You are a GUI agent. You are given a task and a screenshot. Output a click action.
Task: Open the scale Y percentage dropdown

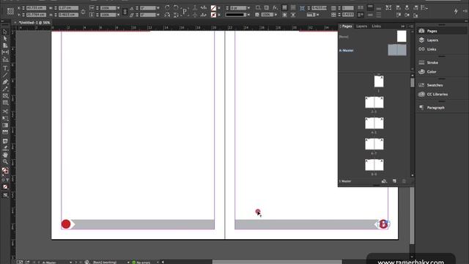pyautogui.click(x=118, y=15)
